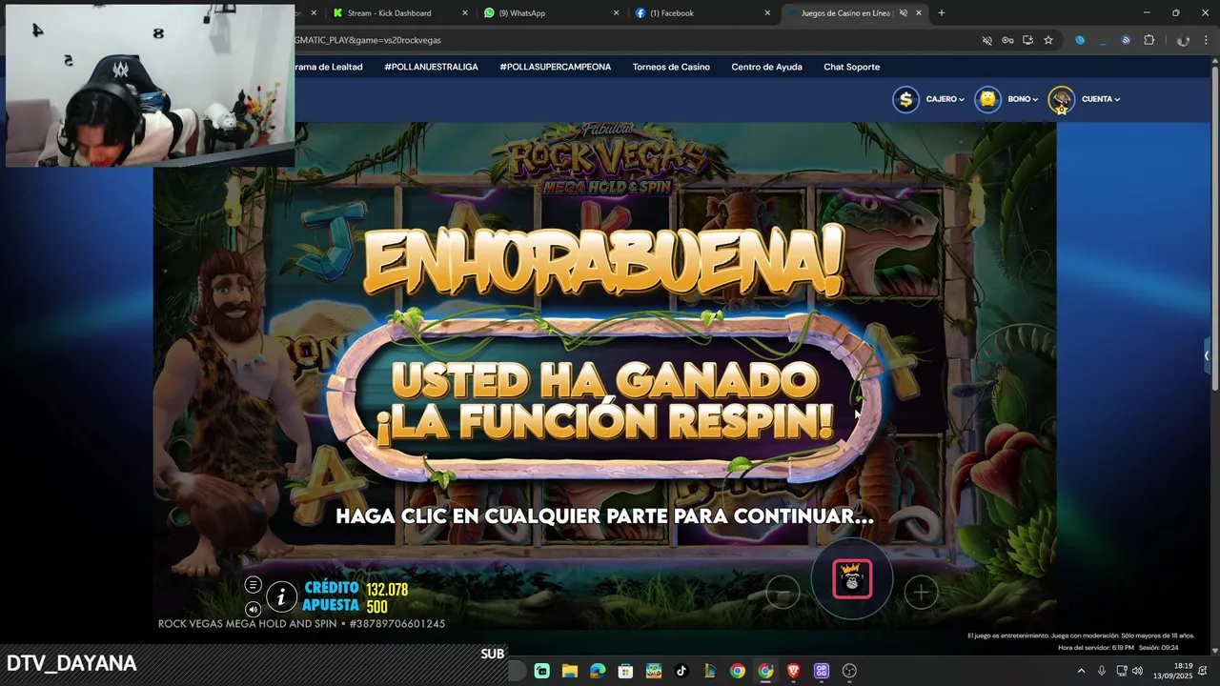Open the Chrome three-dot menu
The image size is (1220, 686).
pyautogui.click(x=1205, y=40)
